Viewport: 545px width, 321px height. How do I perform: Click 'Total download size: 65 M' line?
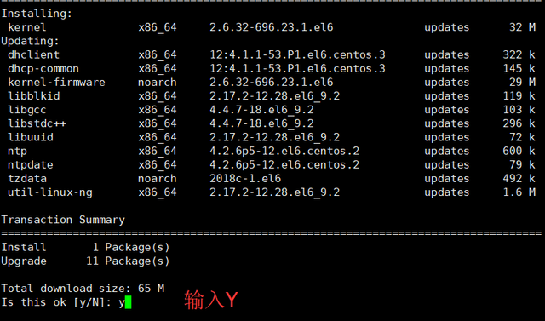point(83,289)
